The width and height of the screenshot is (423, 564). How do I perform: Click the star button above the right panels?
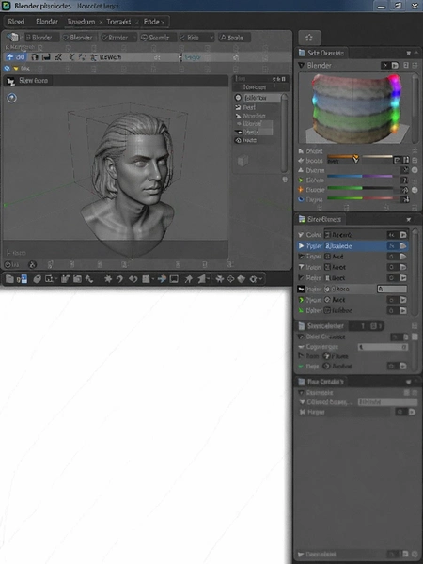[x=309, y=38]
